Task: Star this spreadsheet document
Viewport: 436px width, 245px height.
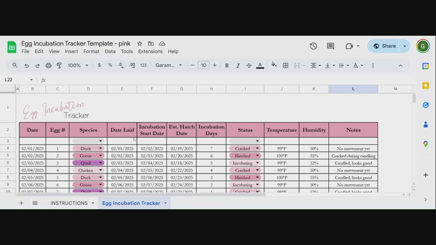Action: 140,44
